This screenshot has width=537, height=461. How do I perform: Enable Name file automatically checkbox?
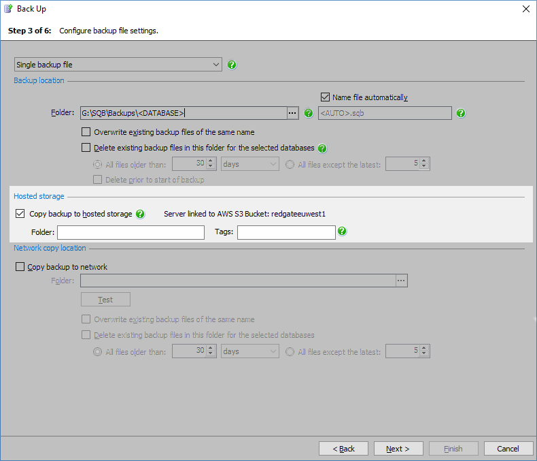325,97
